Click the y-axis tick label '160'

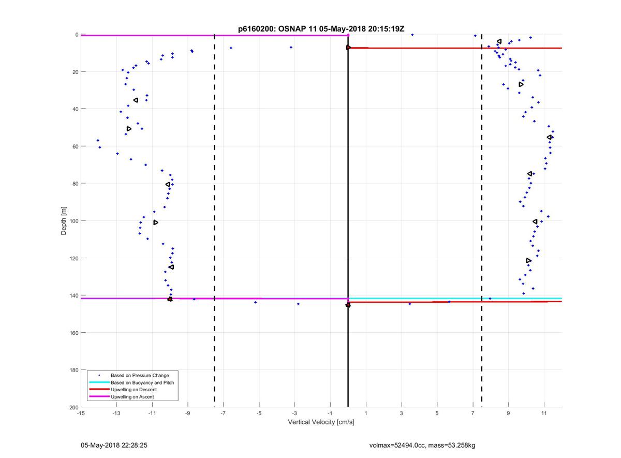coord(73,333)
